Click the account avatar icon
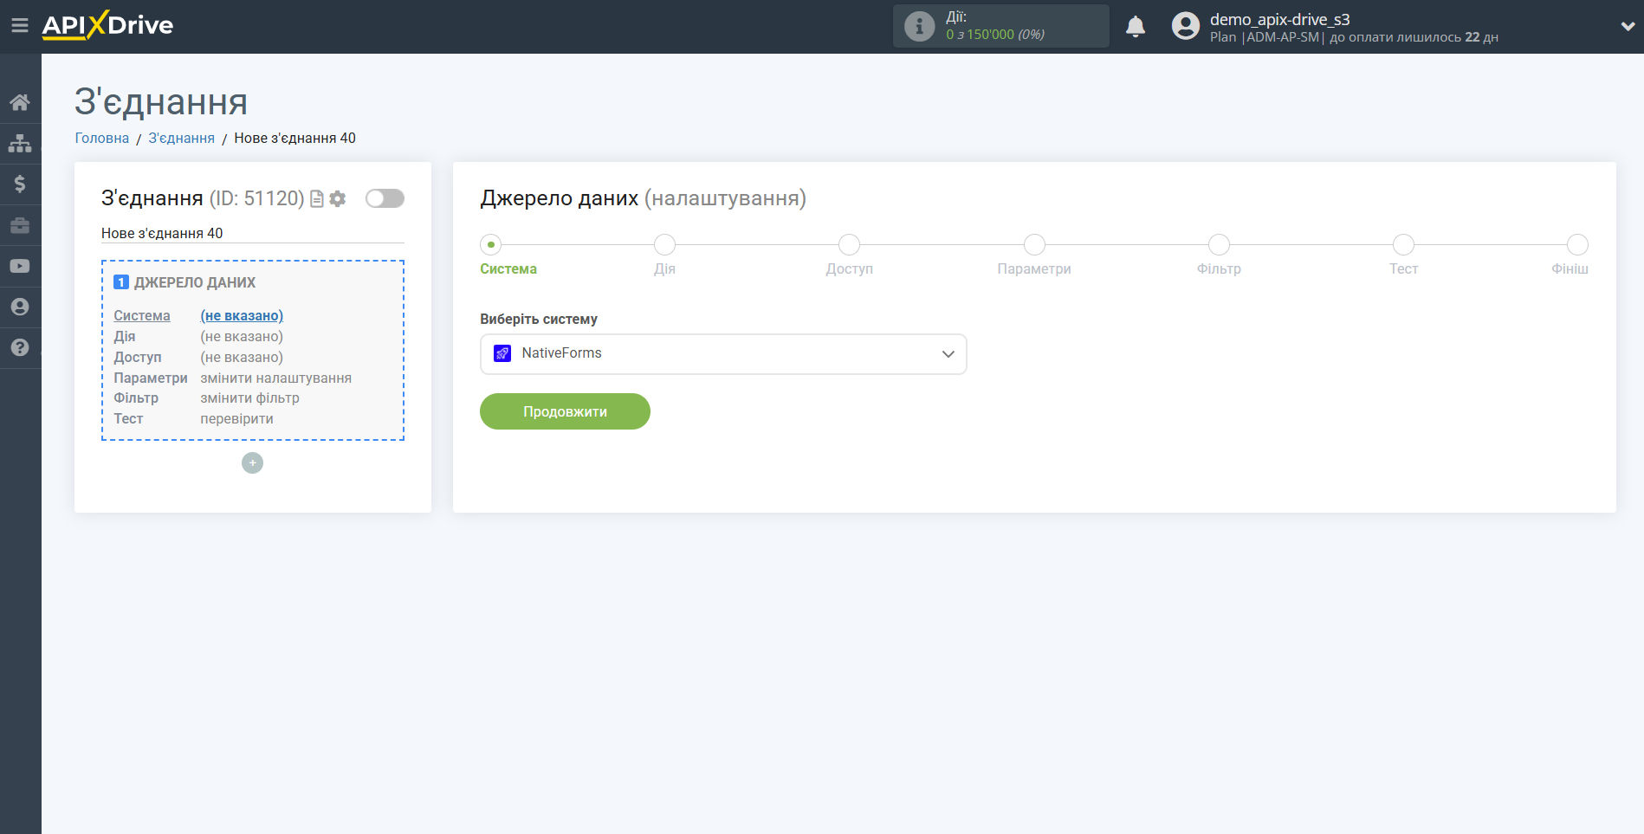 (x=1186, y=26)
